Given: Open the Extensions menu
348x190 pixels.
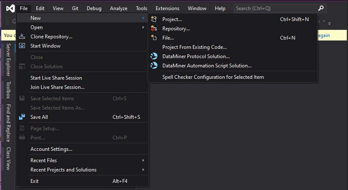Looking at the screenshot, I should (167, 8).
